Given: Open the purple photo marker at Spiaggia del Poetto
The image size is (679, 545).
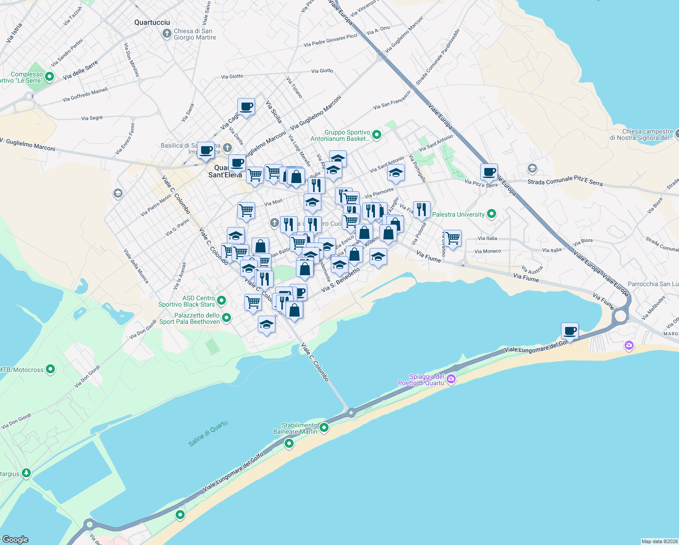Looking at the screenshot, I should coord(451,379).
